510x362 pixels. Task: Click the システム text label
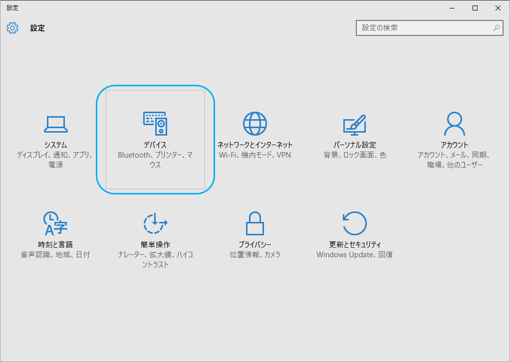(x=55, y=145)
